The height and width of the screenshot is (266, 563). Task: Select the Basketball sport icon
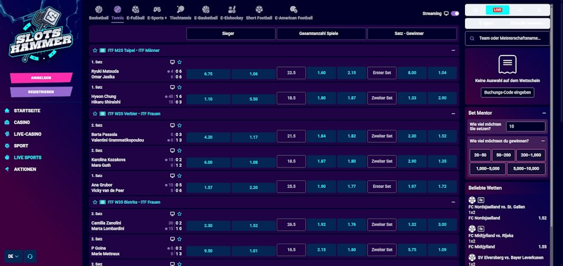click(99, 9)
